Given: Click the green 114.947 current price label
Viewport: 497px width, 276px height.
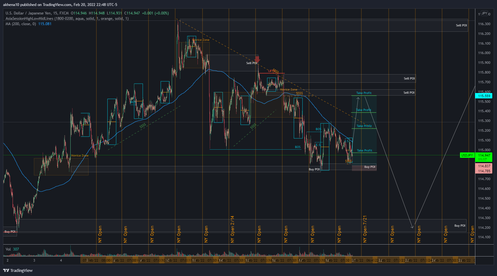Looking at the screenshot, I should 484,155.
